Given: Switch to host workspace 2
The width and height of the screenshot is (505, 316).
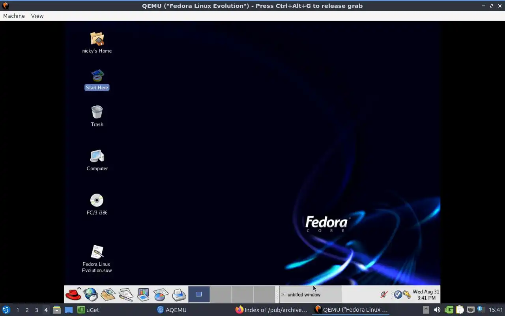Looking at the screenshot, I should [x=27, y=310].
